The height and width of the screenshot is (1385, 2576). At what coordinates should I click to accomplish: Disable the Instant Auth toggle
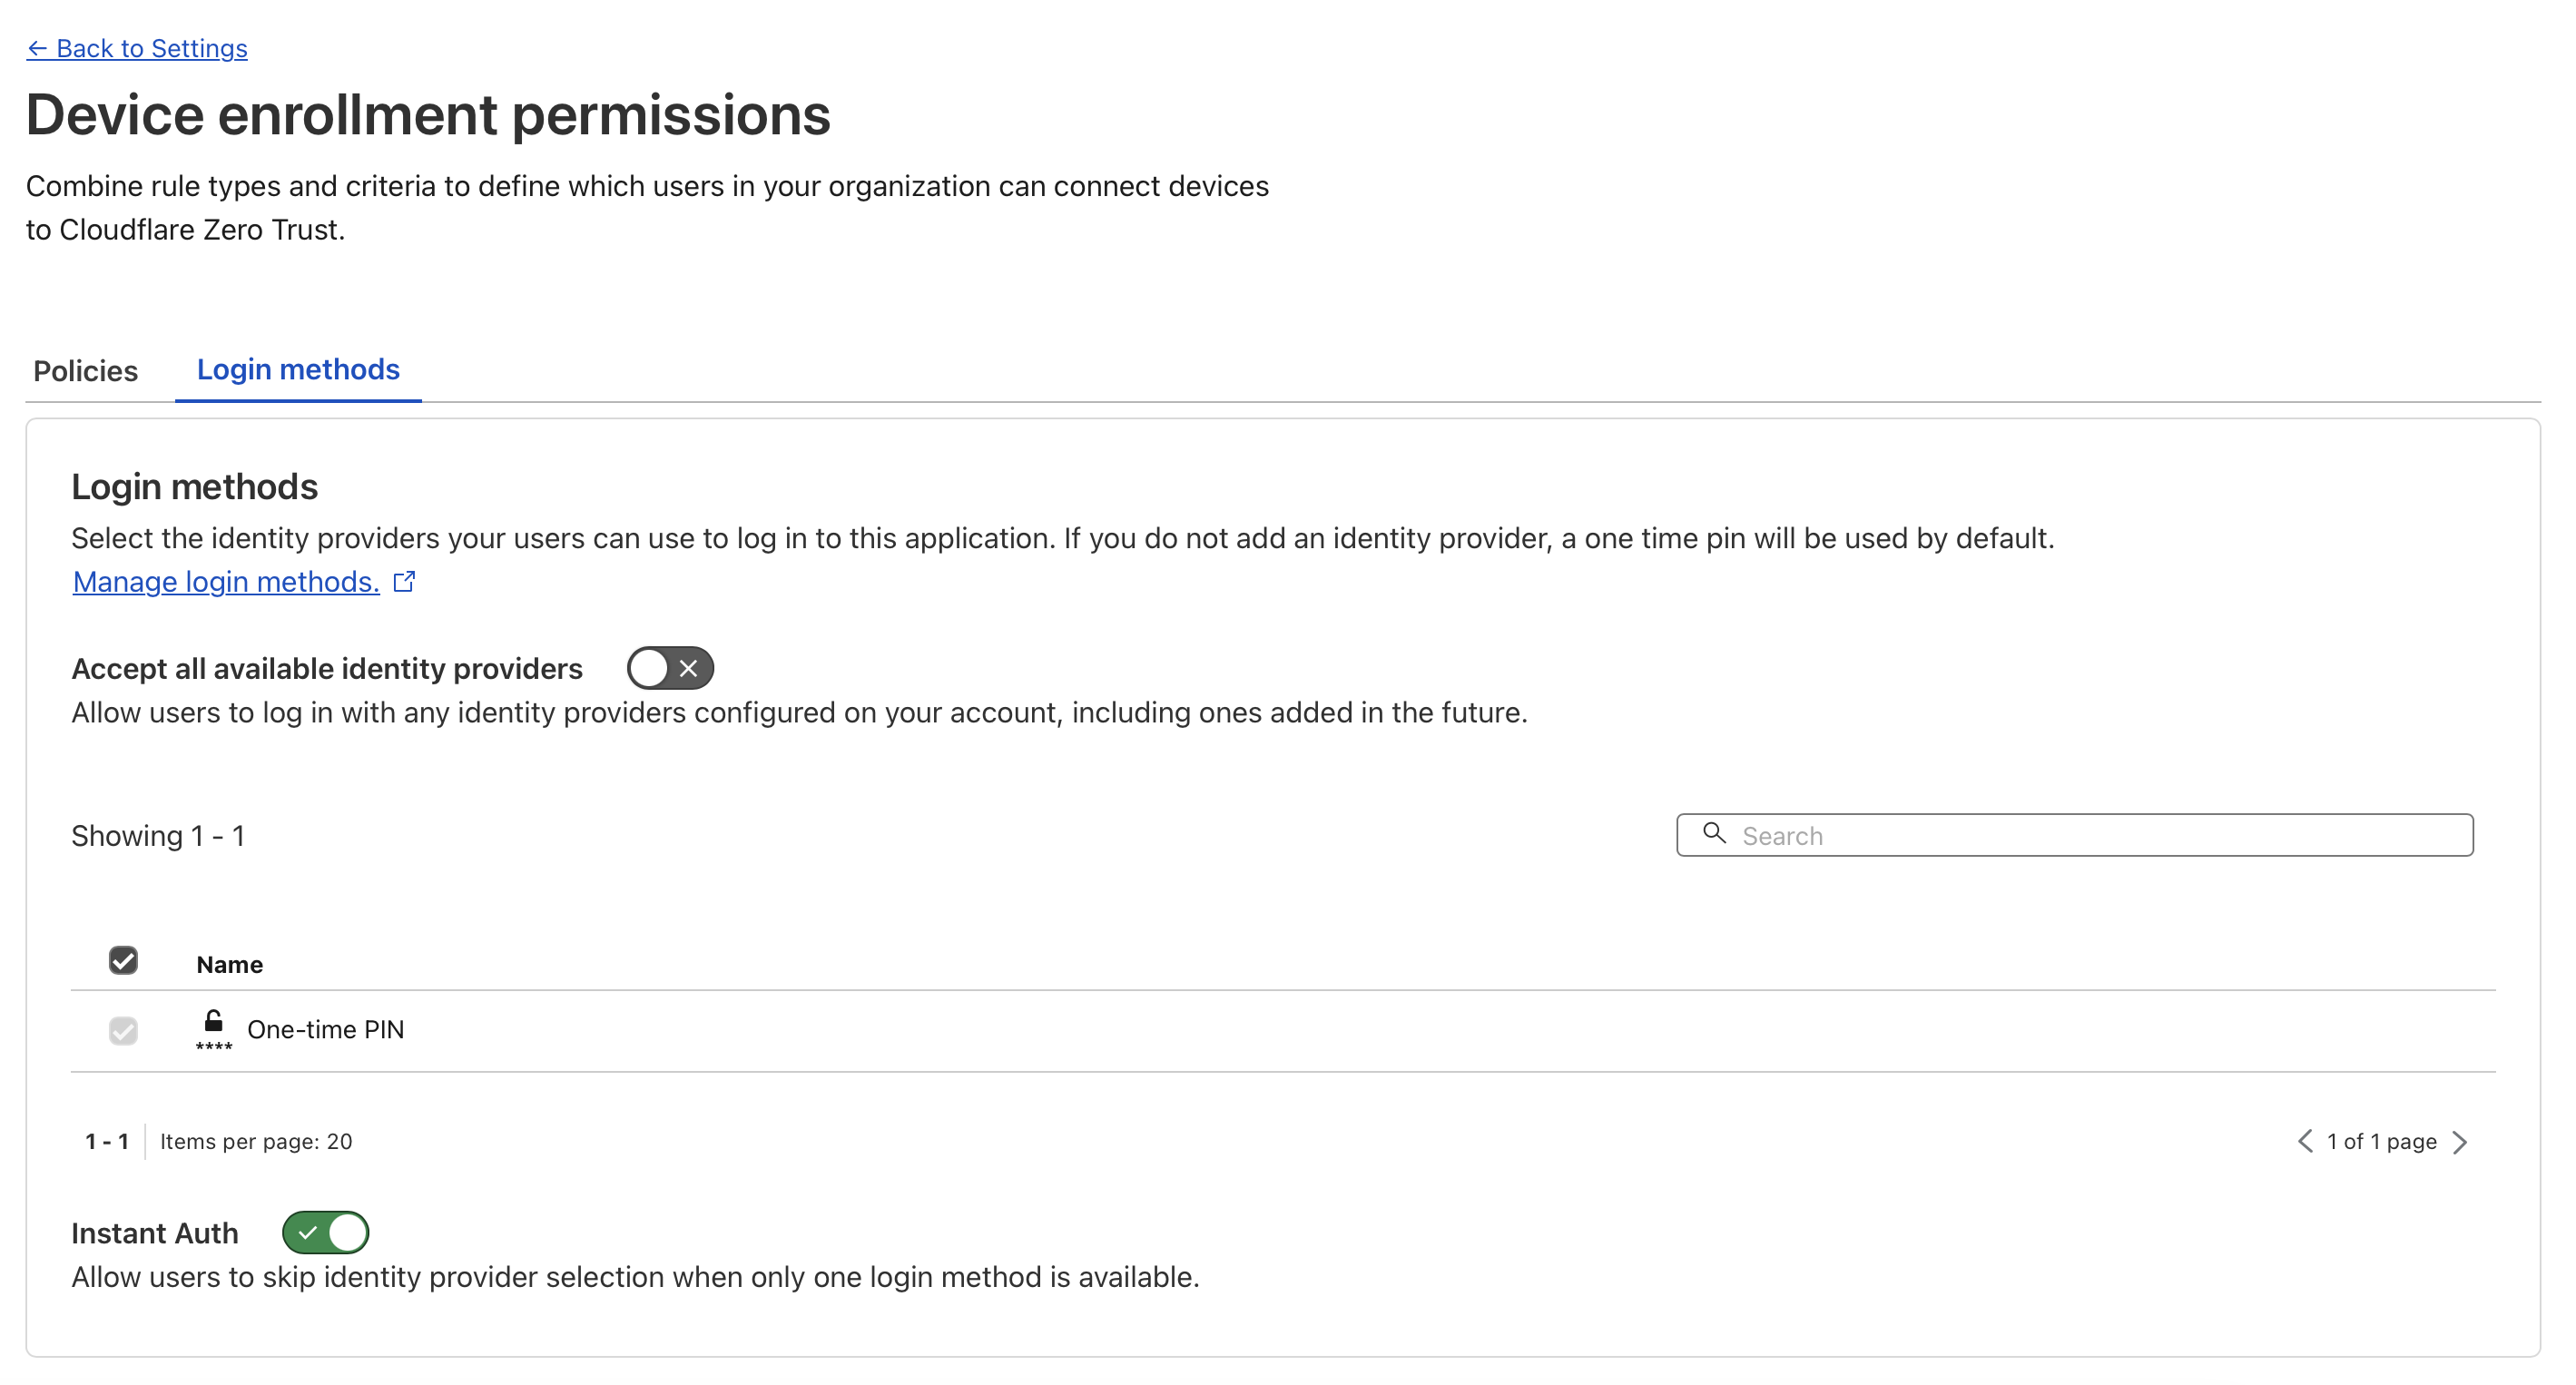click(x=326, y=1232)
